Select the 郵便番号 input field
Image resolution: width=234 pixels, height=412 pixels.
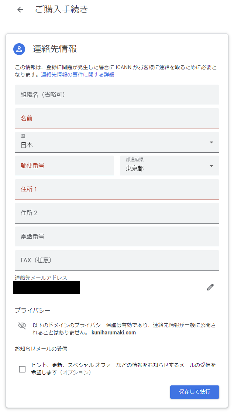pyautogui.click(x=64, y=166)
